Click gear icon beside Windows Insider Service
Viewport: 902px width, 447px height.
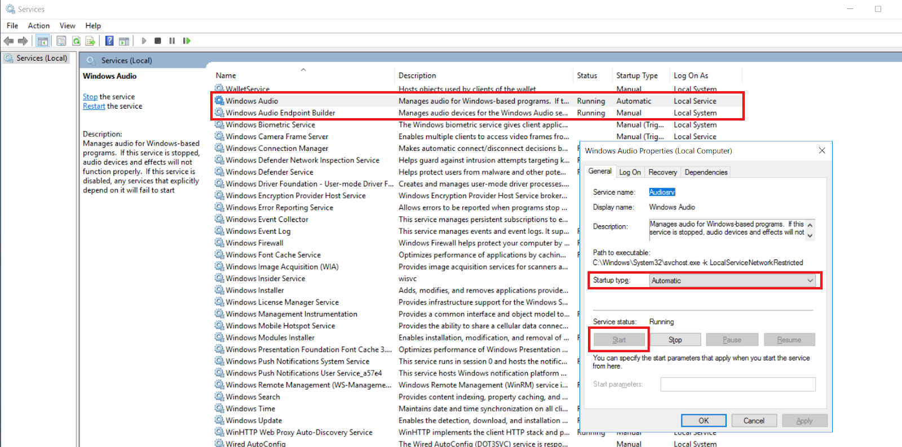(219, 278)
